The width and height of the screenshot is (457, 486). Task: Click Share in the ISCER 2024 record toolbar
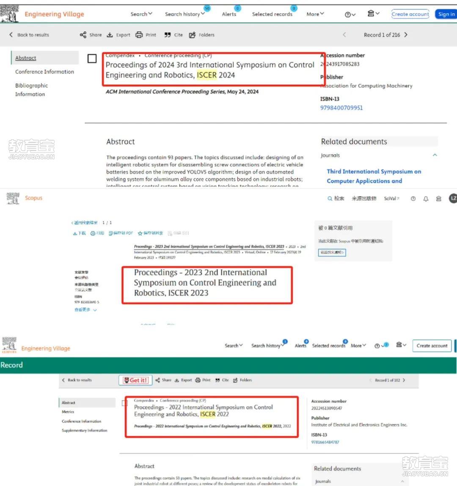point(91,35)
